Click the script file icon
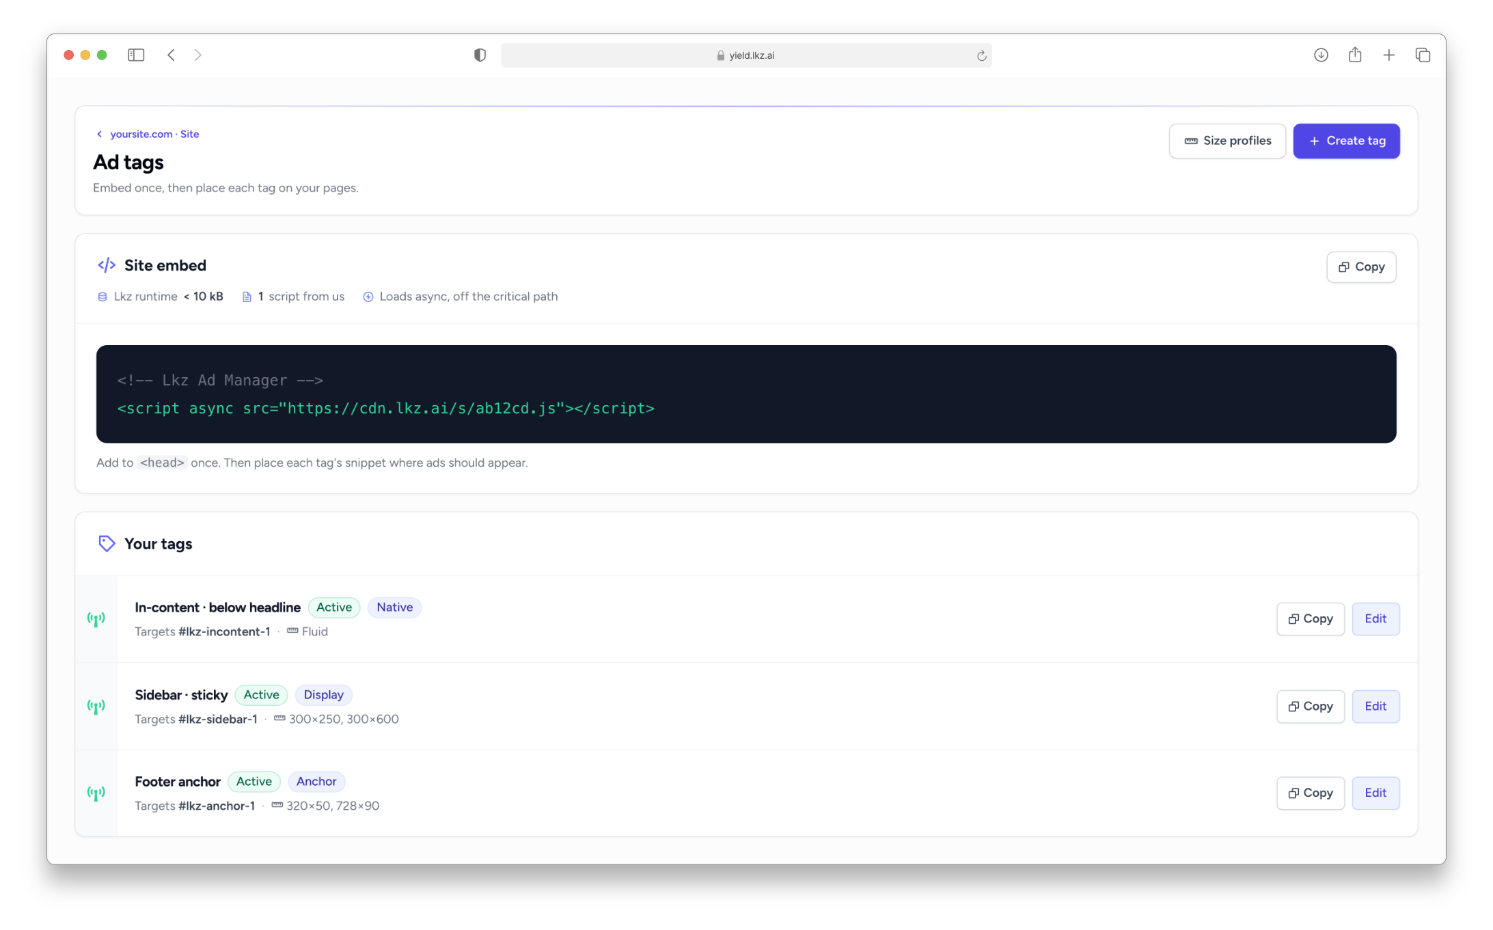This screenshot has height=930, width=1493. (x=247, y=297)
